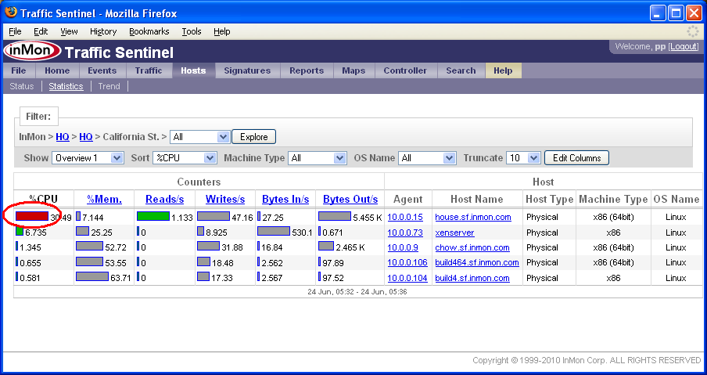Screen dimensions: 707x375
Task: Switch to the Status sub-tab
Action: [22, 86]
